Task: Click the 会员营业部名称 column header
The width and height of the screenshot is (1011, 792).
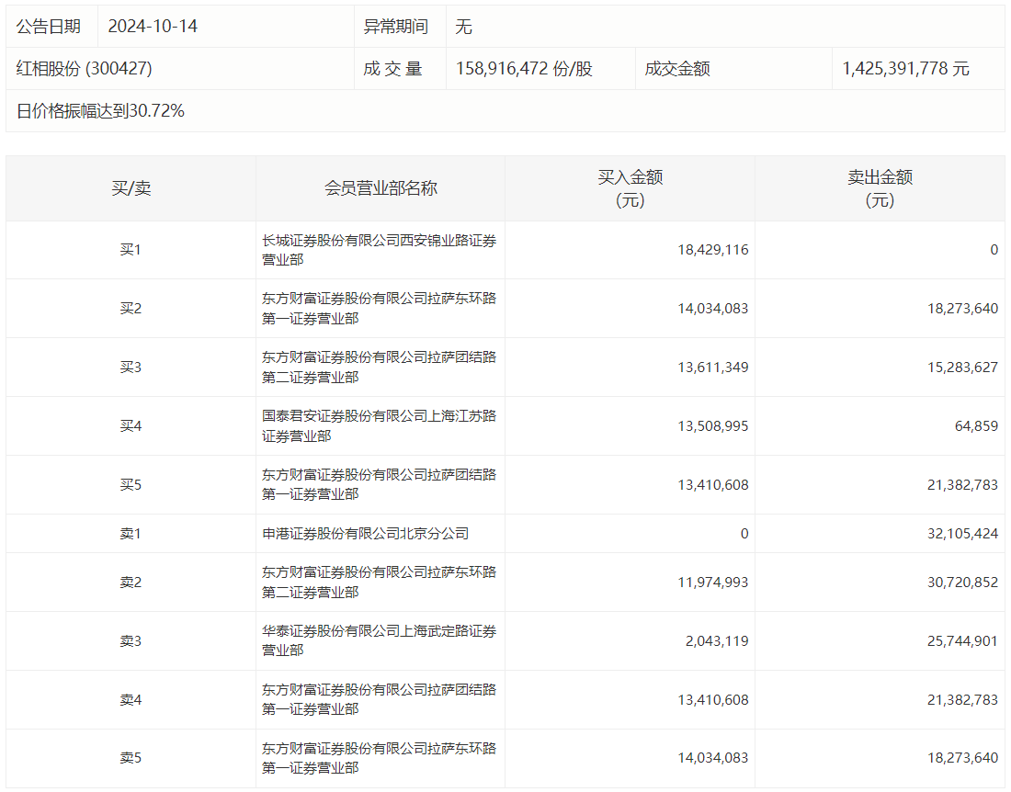Action: 381,188
